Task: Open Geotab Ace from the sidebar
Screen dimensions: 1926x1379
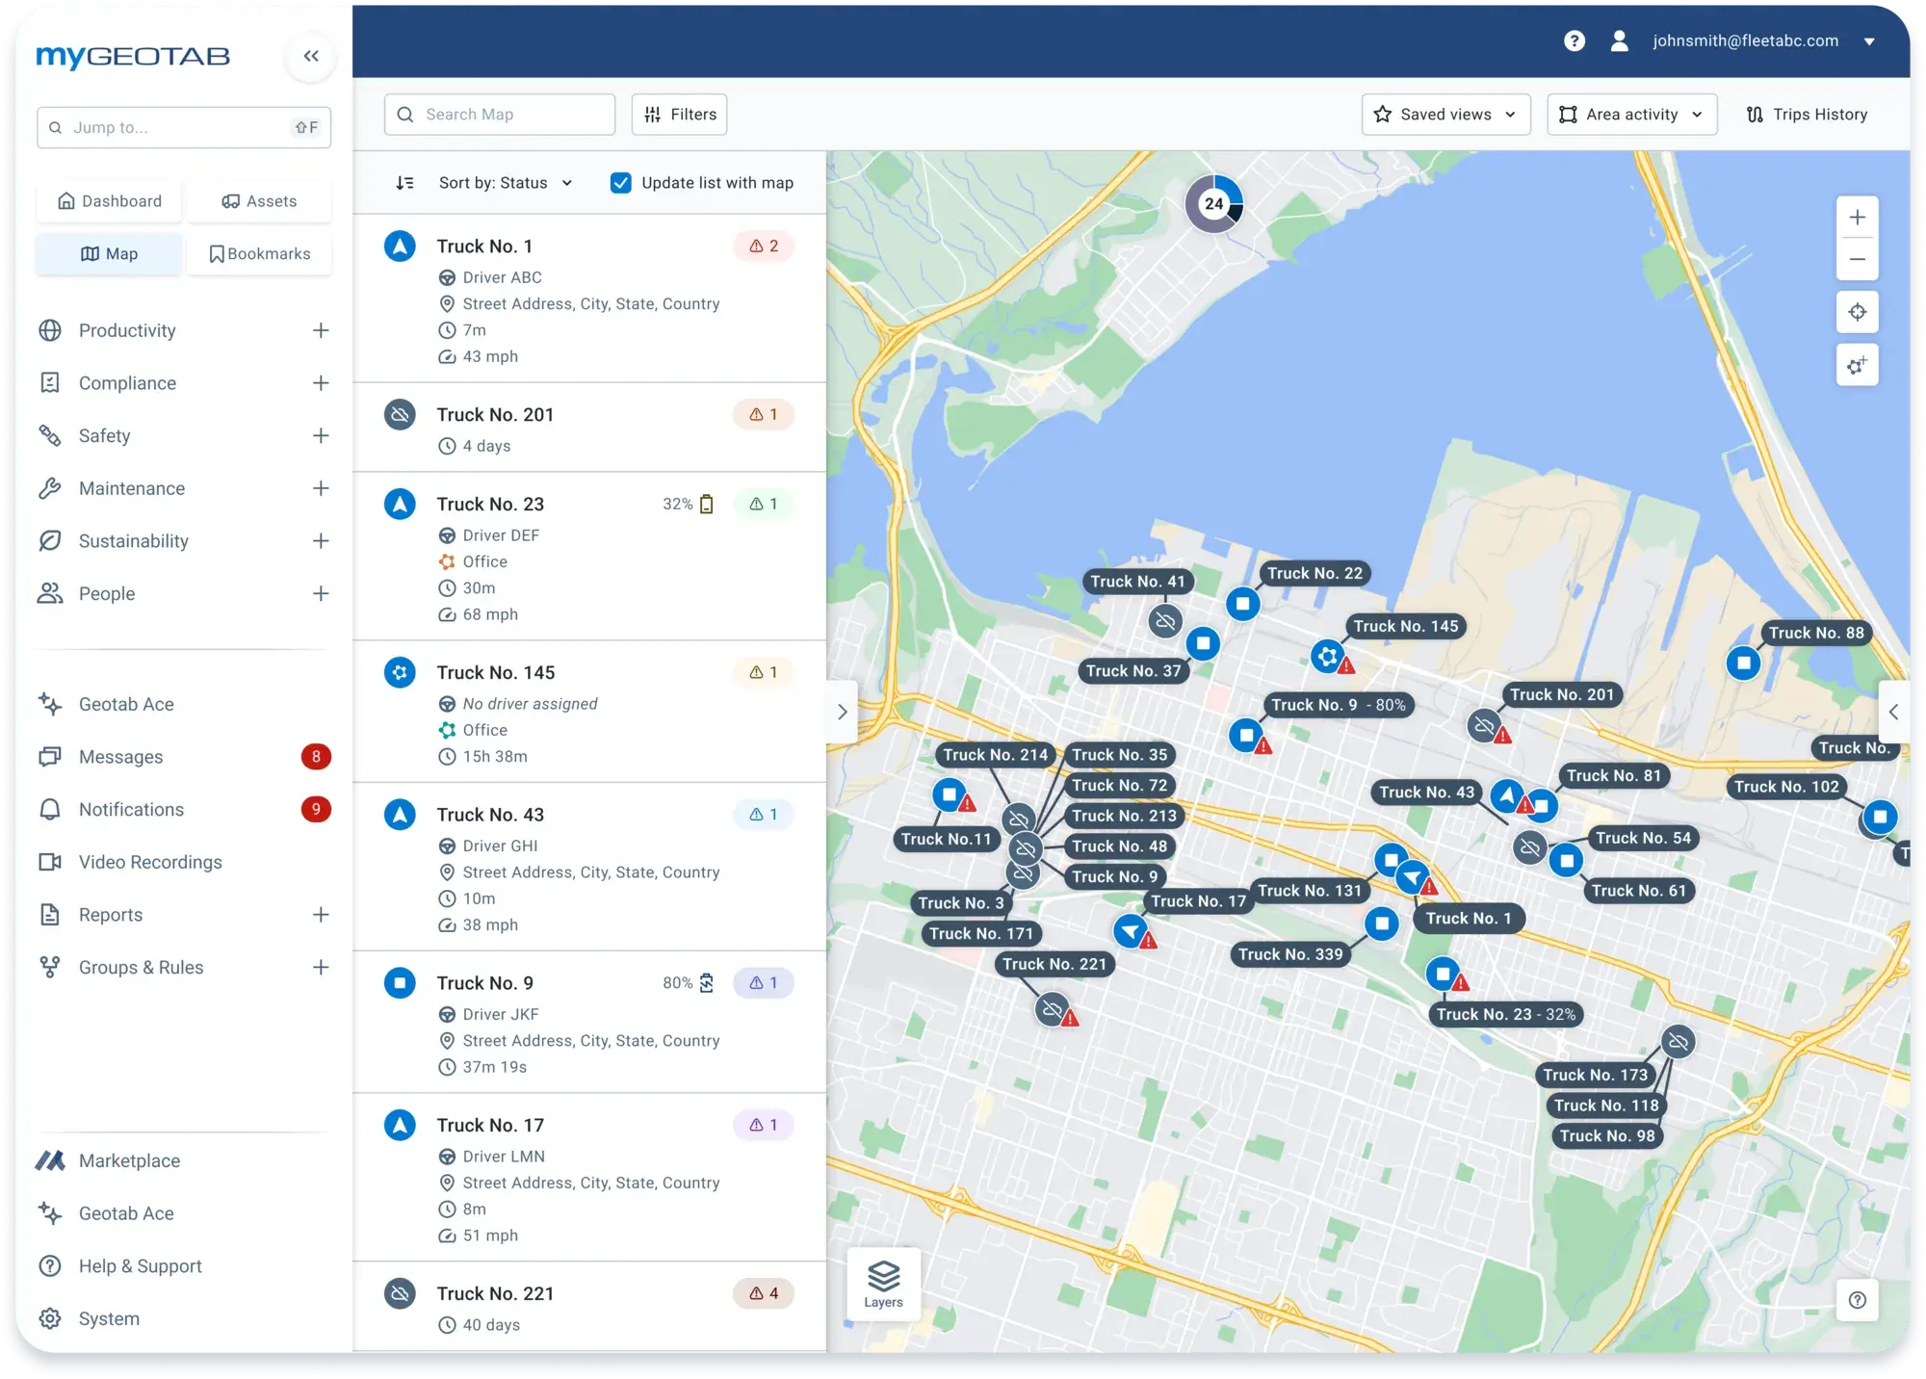Action: pos(125,704)
